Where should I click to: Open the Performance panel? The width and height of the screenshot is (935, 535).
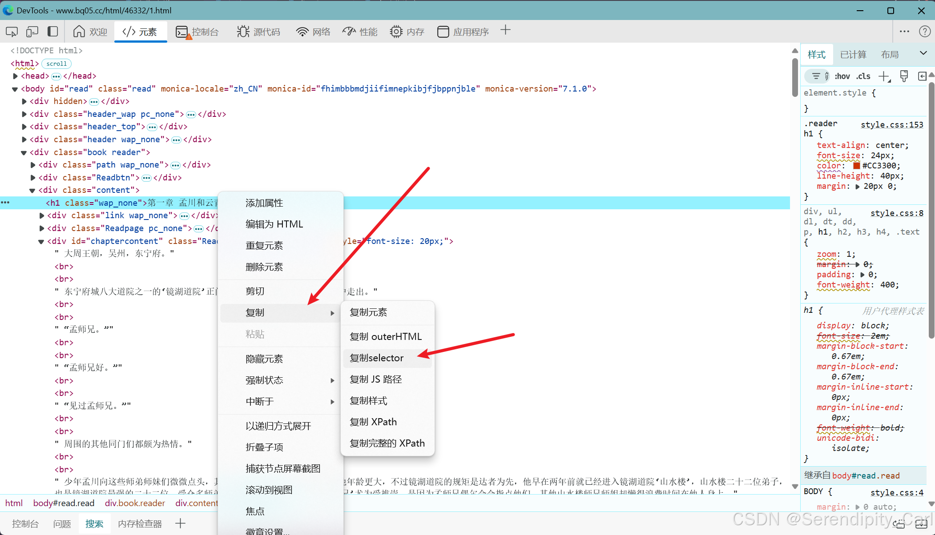pyautogui.click(x=360, y=32)
